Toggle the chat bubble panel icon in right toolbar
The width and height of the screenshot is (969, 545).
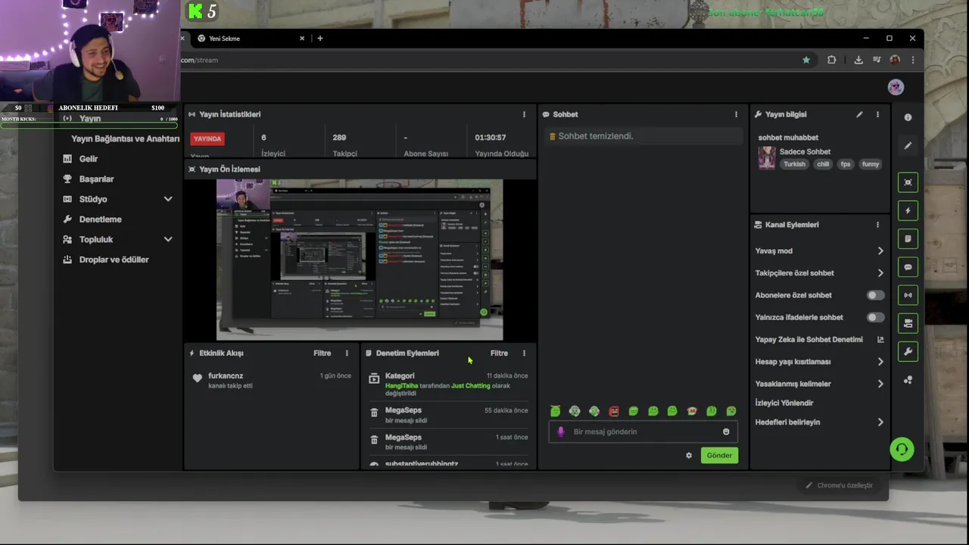[908, 267]
